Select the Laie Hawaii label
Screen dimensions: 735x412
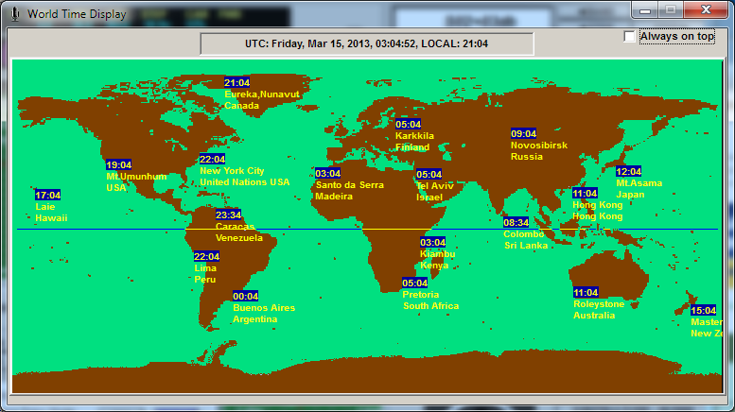(x=51, y=213)
